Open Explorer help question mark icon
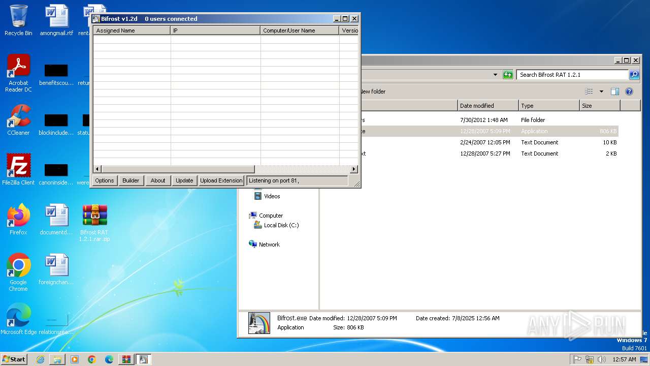Image resolution: width=650 pixels, height=366 pixels. 629,91
